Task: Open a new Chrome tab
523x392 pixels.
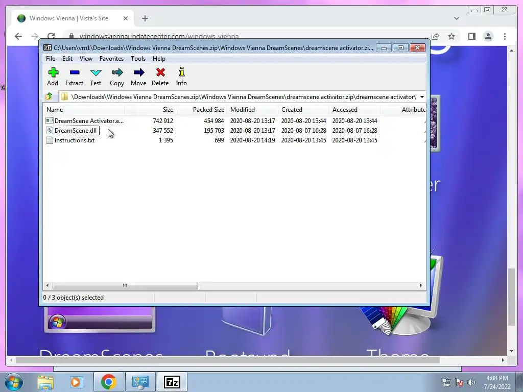Action: click(x=145, y=18)
